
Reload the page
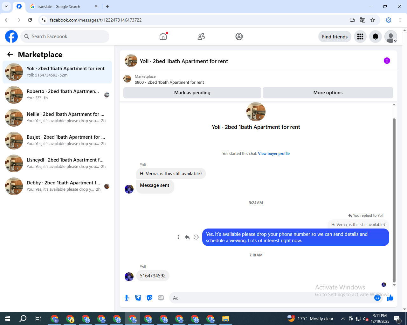[30, 20]
